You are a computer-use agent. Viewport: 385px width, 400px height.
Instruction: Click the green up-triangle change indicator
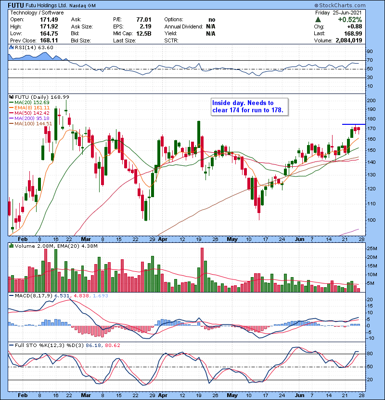pyautogui.click(x=318, y=19)
